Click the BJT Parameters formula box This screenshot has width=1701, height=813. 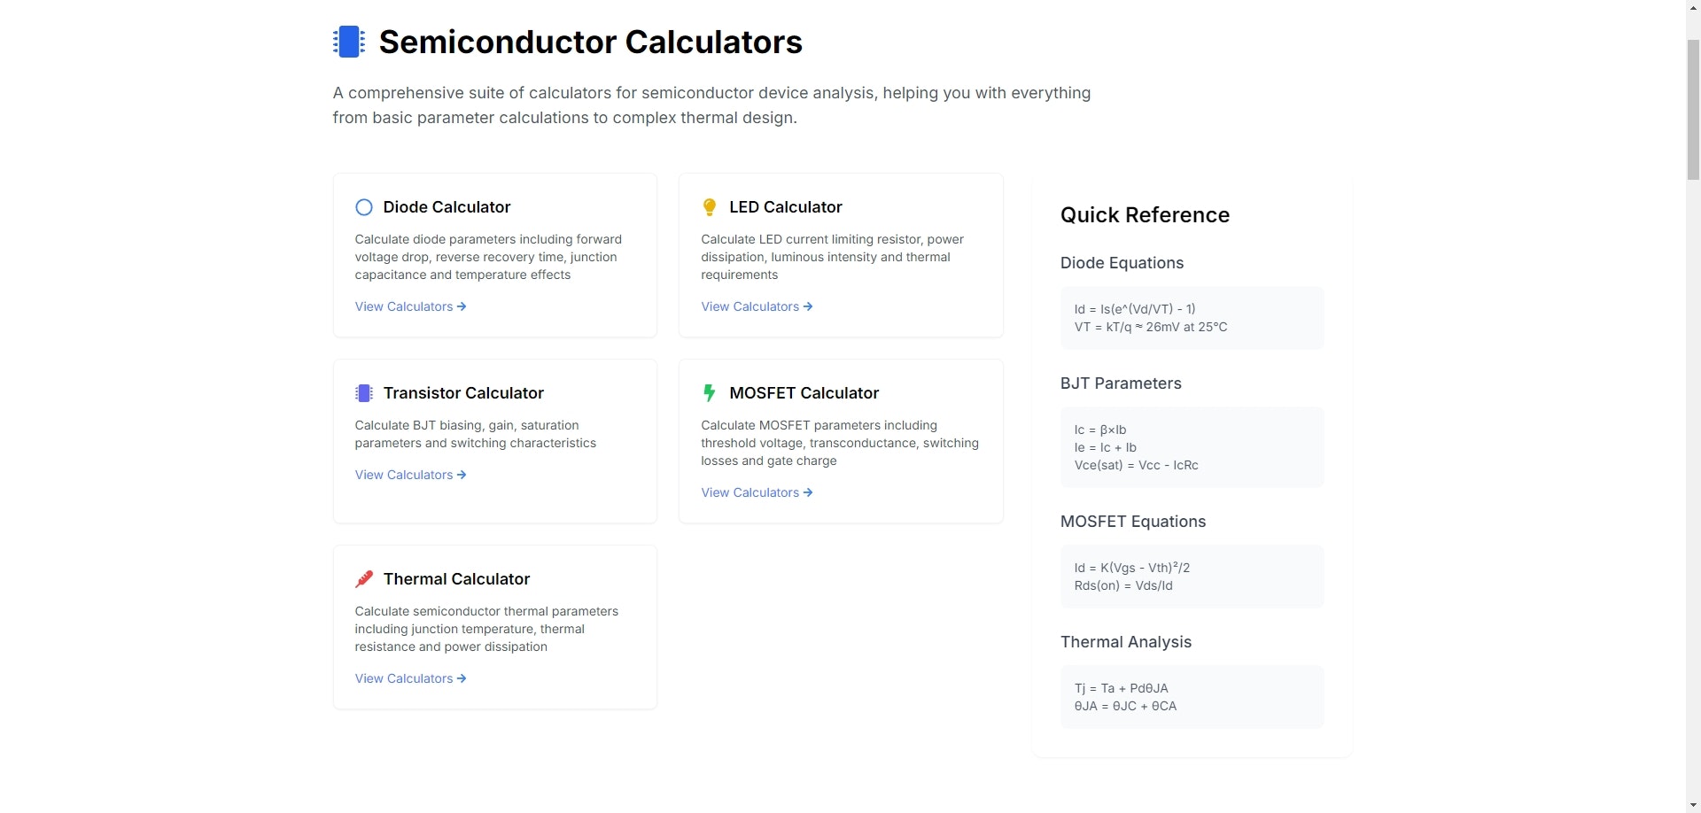pyautogui.click(x=1192, y=447)
